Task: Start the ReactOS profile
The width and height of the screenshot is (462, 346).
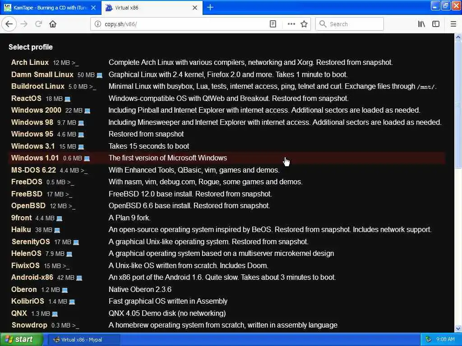Action: 26,98
